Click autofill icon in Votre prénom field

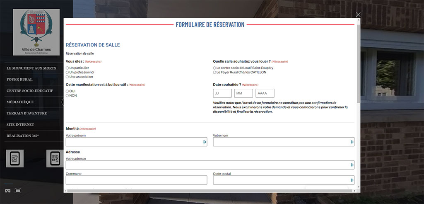pos(204,142)
